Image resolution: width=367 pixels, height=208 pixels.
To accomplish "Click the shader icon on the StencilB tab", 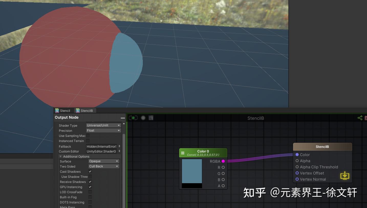I will pyautogui.click(x=78, y=111).
